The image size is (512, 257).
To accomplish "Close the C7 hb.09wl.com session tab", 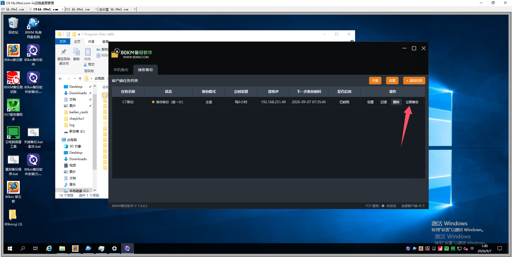I will click(30, 9).
